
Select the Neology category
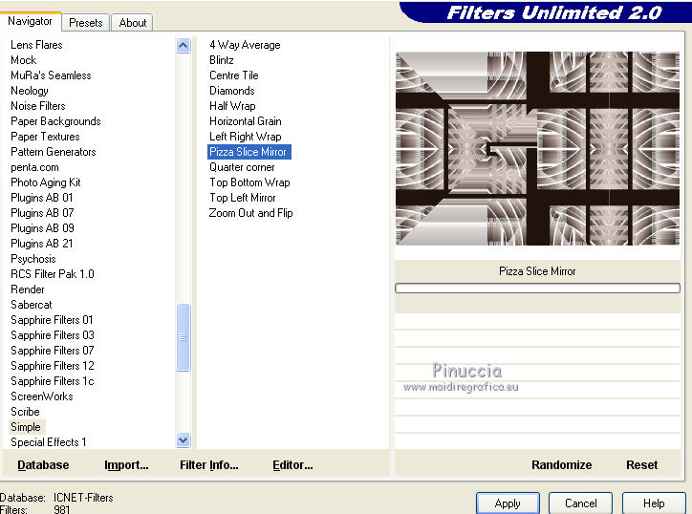tap(30, 91)
